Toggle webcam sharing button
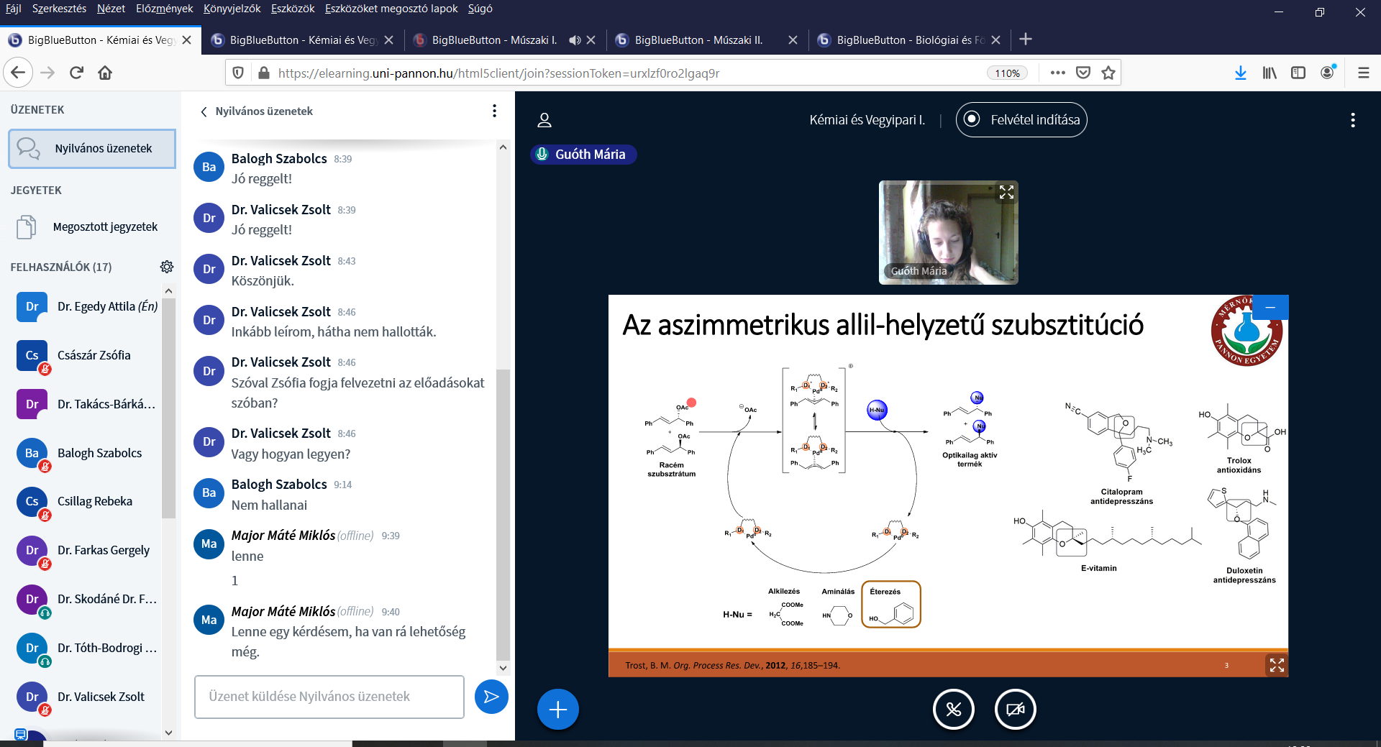This screenshot has width=1381, height=747. [1015, 710]
